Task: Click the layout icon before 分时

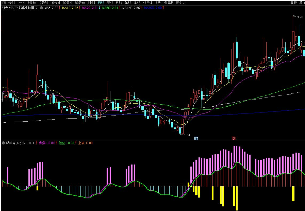Action: point(4,3)
